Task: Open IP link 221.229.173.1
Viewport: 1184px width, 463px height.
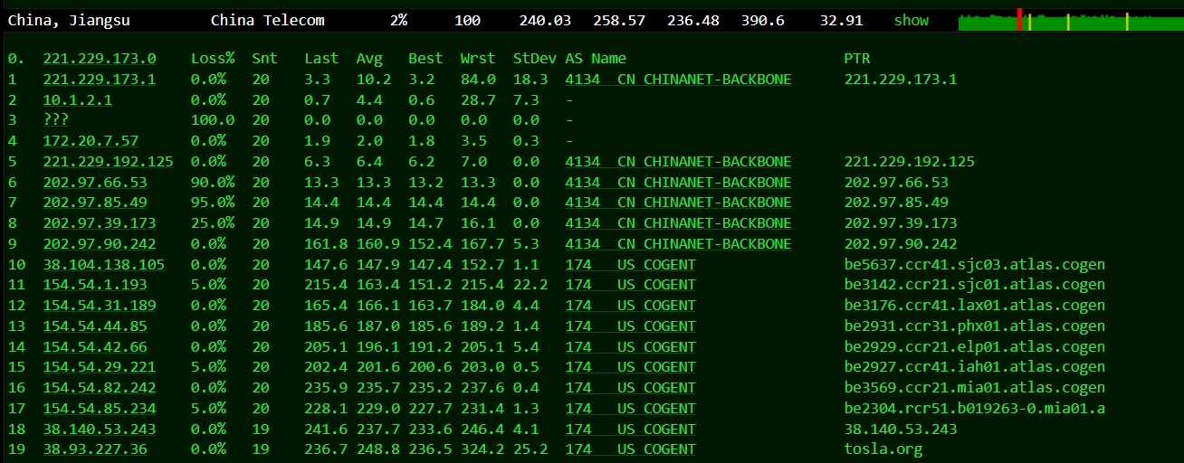Action: click(100, 80)
